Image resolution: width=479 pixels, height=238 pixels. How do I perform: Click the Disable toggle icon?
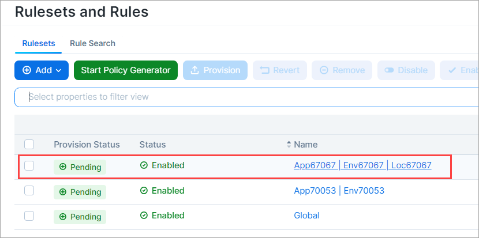[389, 70]
